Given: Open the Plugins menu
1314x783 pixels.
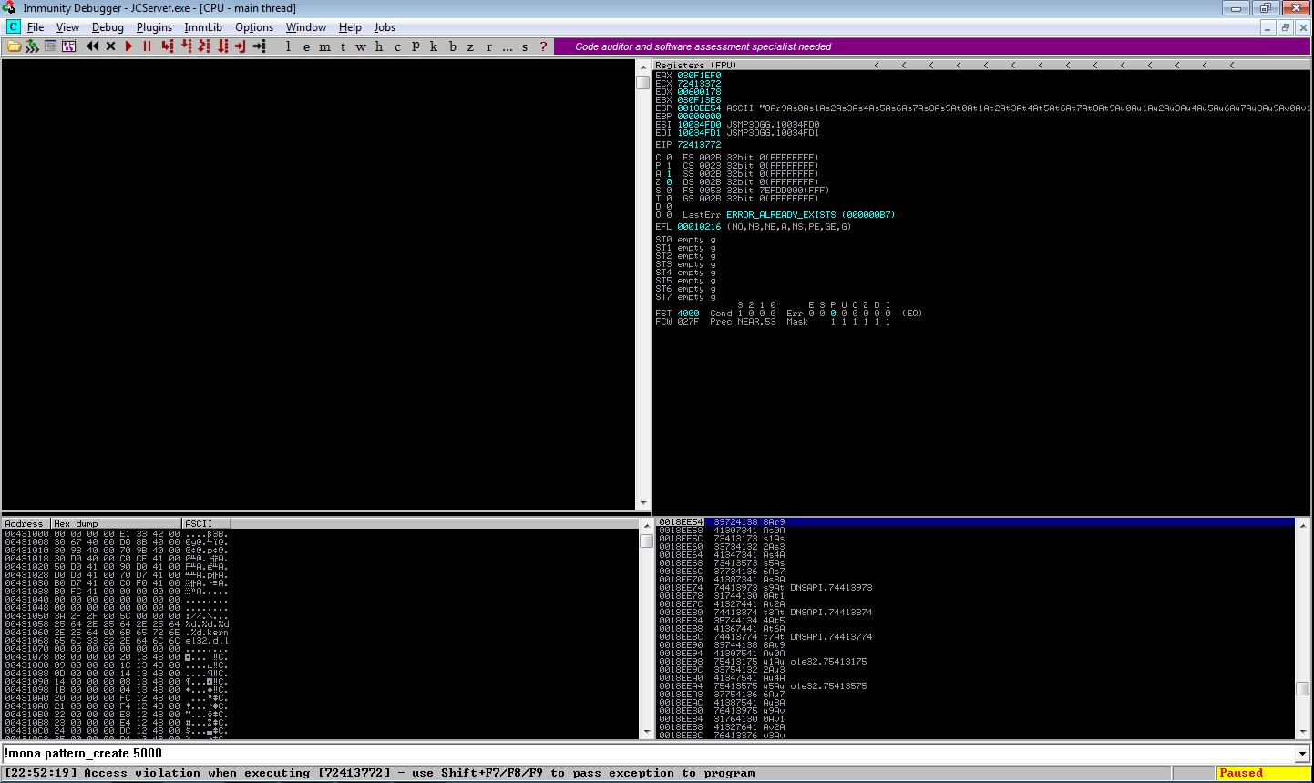Looking at the screenshot, I should (154, 27).
